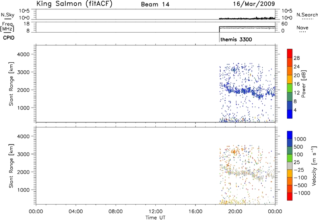The width and height of the screenshot is (318, 220).
Task: Select the "Freq. [MHz]" axis label
Action: click(7, 27)
